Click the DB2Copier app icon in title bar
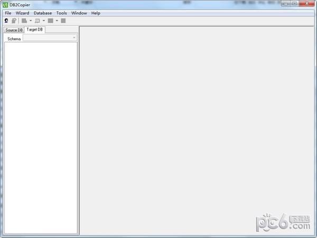Image resolution: width=317 pixels, height=238 pixels. [x=5, y=5]
